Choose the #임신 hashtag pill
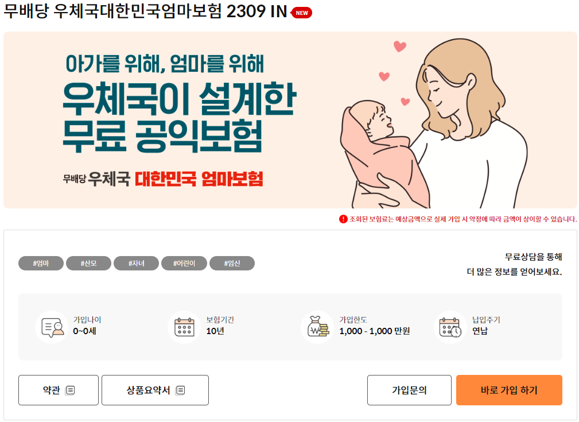Image resolution: width=579 pixels, height=422 pixels. click(232, 263)
